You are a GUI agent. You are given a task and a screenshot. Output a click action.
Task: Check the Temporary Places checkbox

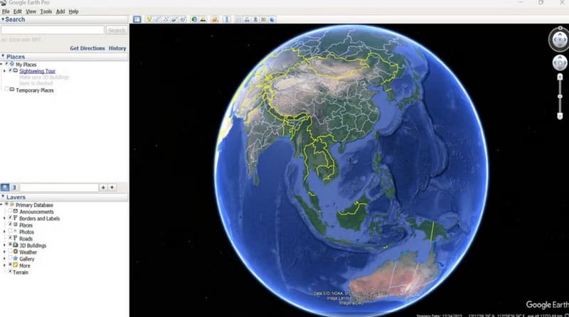(7, 90)
